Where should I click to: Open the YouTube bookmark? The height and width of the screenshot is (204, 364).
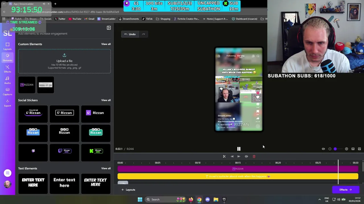click(x=75, y=19)
